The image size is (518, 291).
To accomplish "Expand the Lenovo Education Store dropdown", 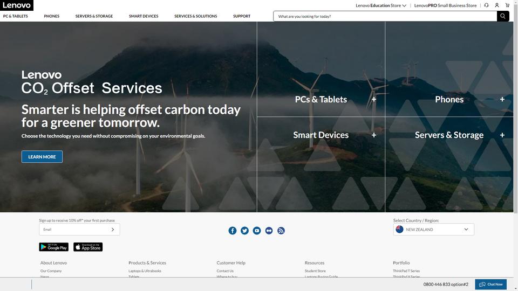I will click(x=381, y=5).
